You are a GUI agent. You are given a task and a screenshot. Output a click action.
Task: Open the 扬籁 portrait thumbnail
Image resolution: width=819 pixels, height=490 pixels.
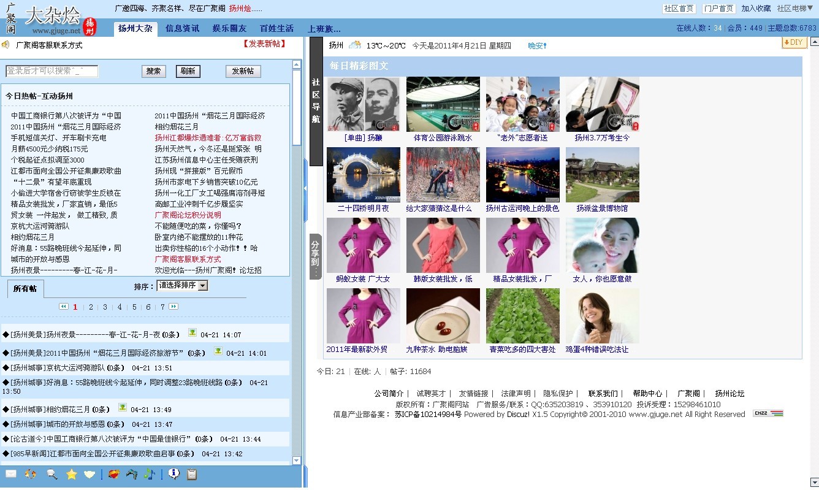tap(364, 104)
